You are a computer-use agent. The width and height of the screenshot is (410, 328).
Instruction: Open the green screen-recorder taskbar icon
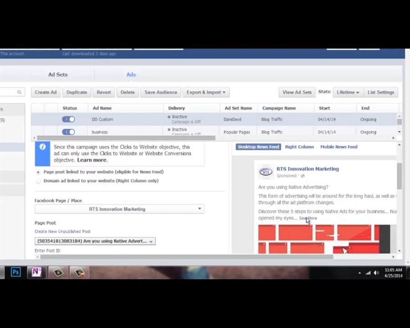(58, 272)
